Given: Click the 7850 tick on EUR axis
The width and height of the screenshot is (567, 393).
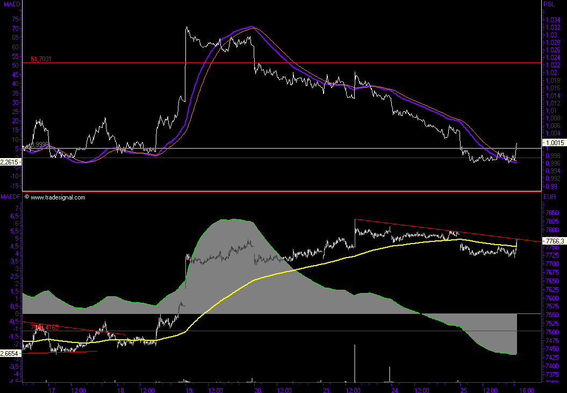Looking at the screenshot, I should pyautogui.click(x=551, y=213).
